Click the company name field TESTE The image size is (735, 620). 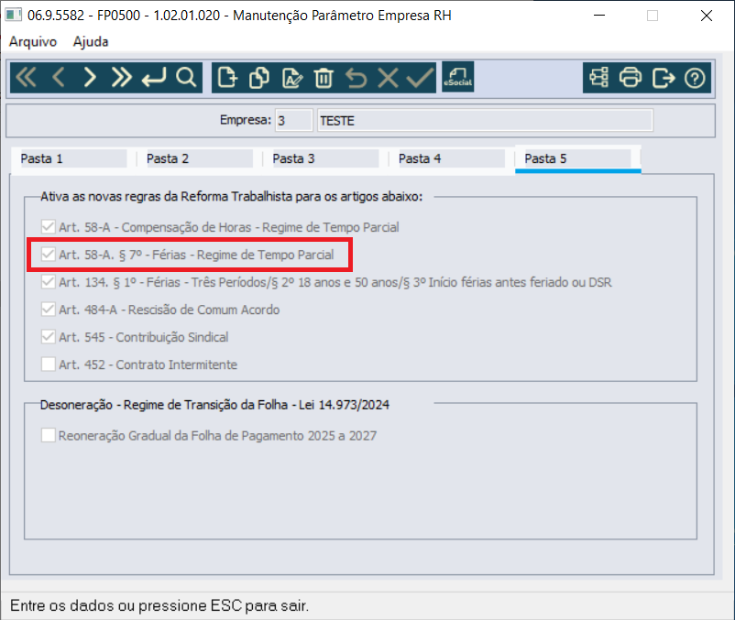pyautogui.click(x=485, y=120)
